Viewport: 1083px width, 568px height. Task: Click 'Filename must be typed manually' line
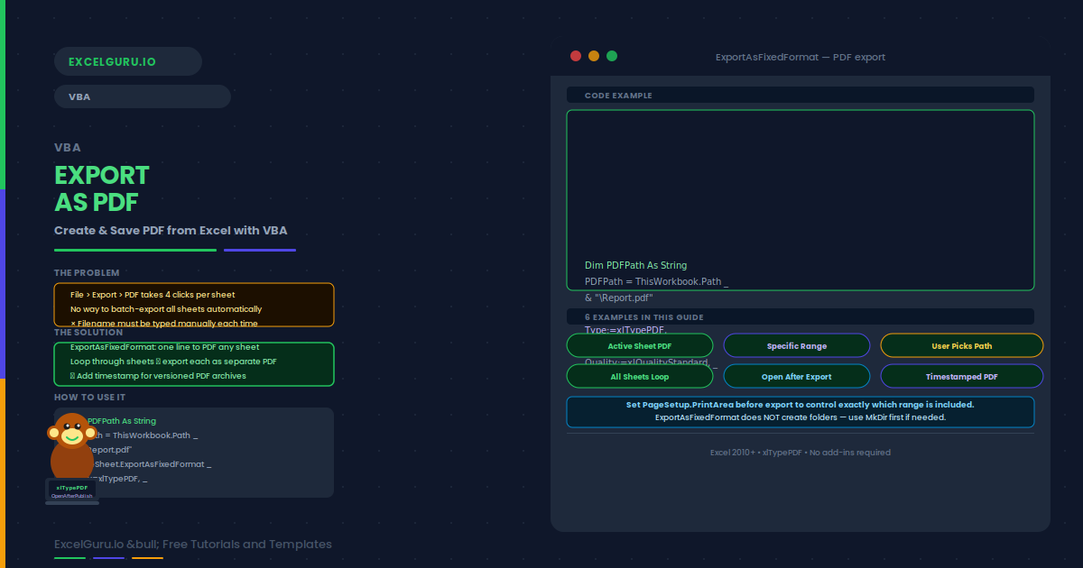164,323
